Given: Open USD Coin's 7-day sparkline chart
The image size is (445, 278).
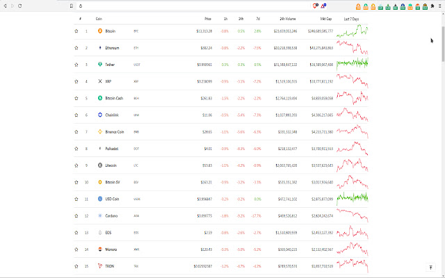Looking at the screenshot, I should click(x=353, y=198).
